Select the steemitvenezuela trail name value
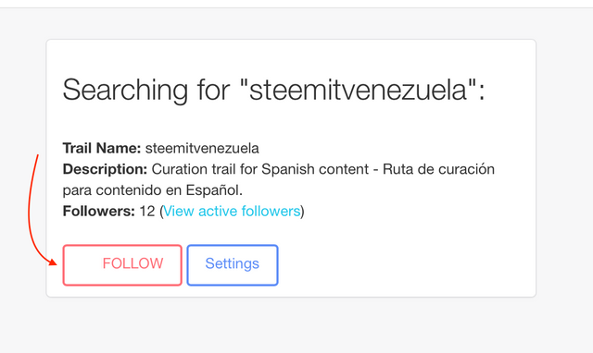This screenshot has width=593, height=353. [x=202, y=148]
